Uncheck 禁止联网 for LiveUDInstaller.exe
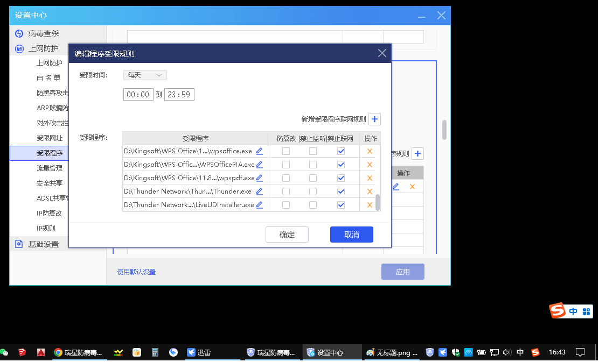 [x=341, y=205]
